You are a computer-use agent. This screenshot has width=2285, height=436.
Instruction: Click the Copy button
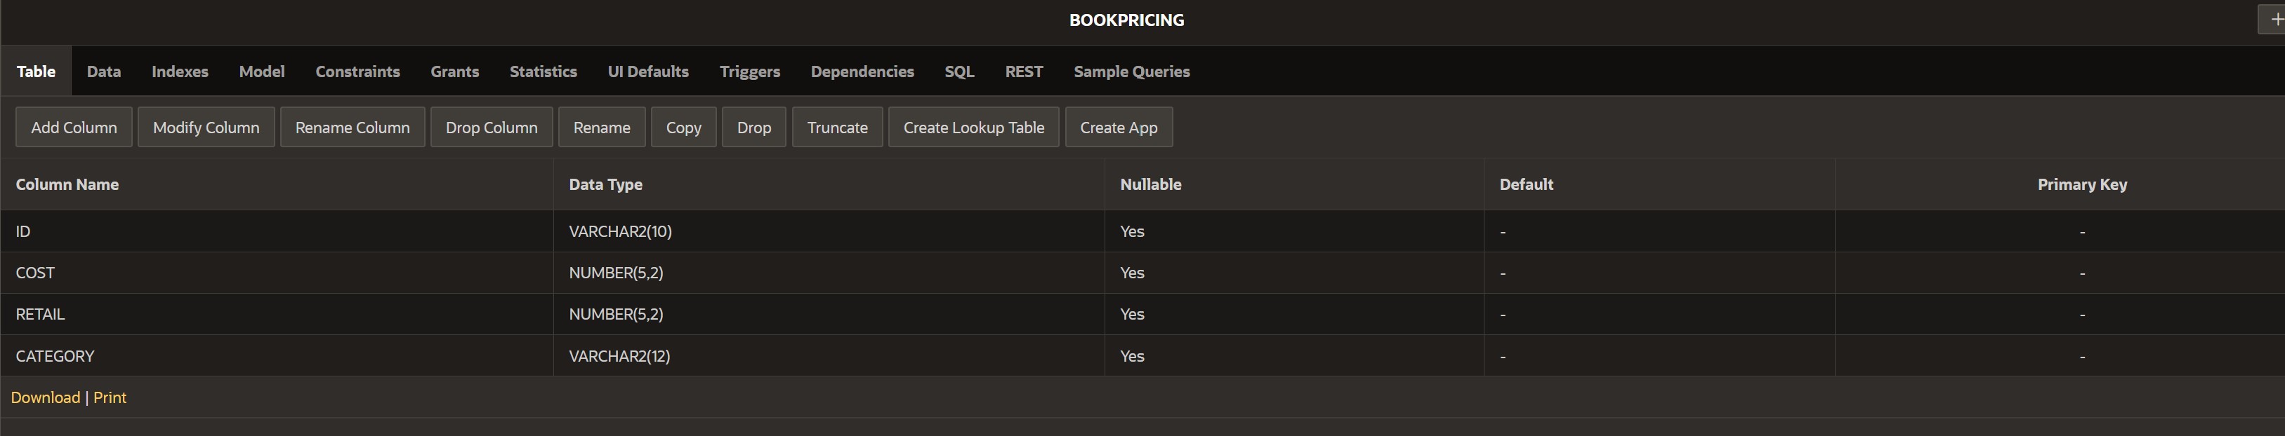(684, 128)
